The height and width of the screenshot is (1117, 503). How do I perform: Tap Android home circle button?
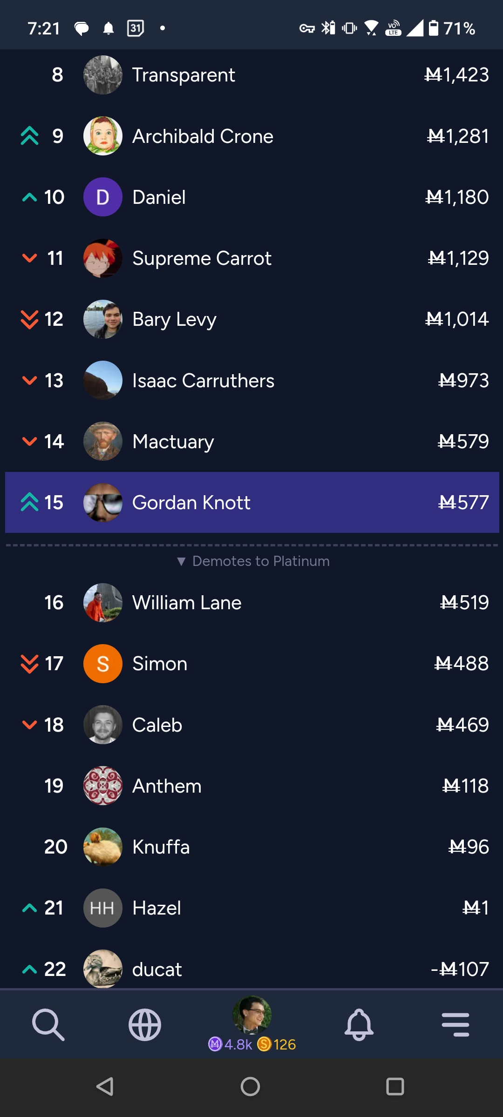coord(251,1087)
